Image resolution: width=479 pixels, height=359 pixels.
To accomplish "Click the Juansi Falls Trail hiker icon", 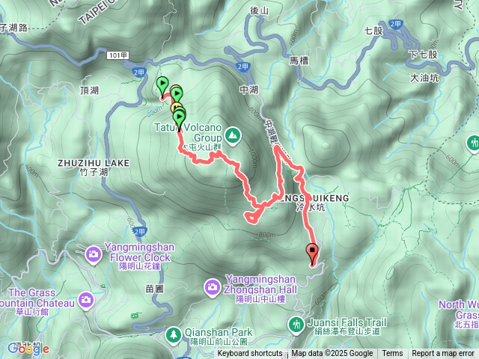I will click(x=296, y=325).
